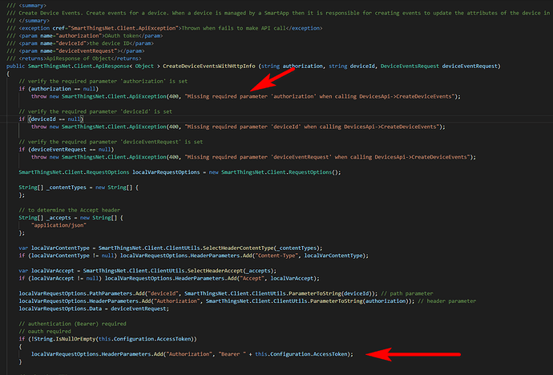The width and height of the screenshot is (553, 375).
Task: Click the "// path parameter" trailing comment
Action: (406, 293)
